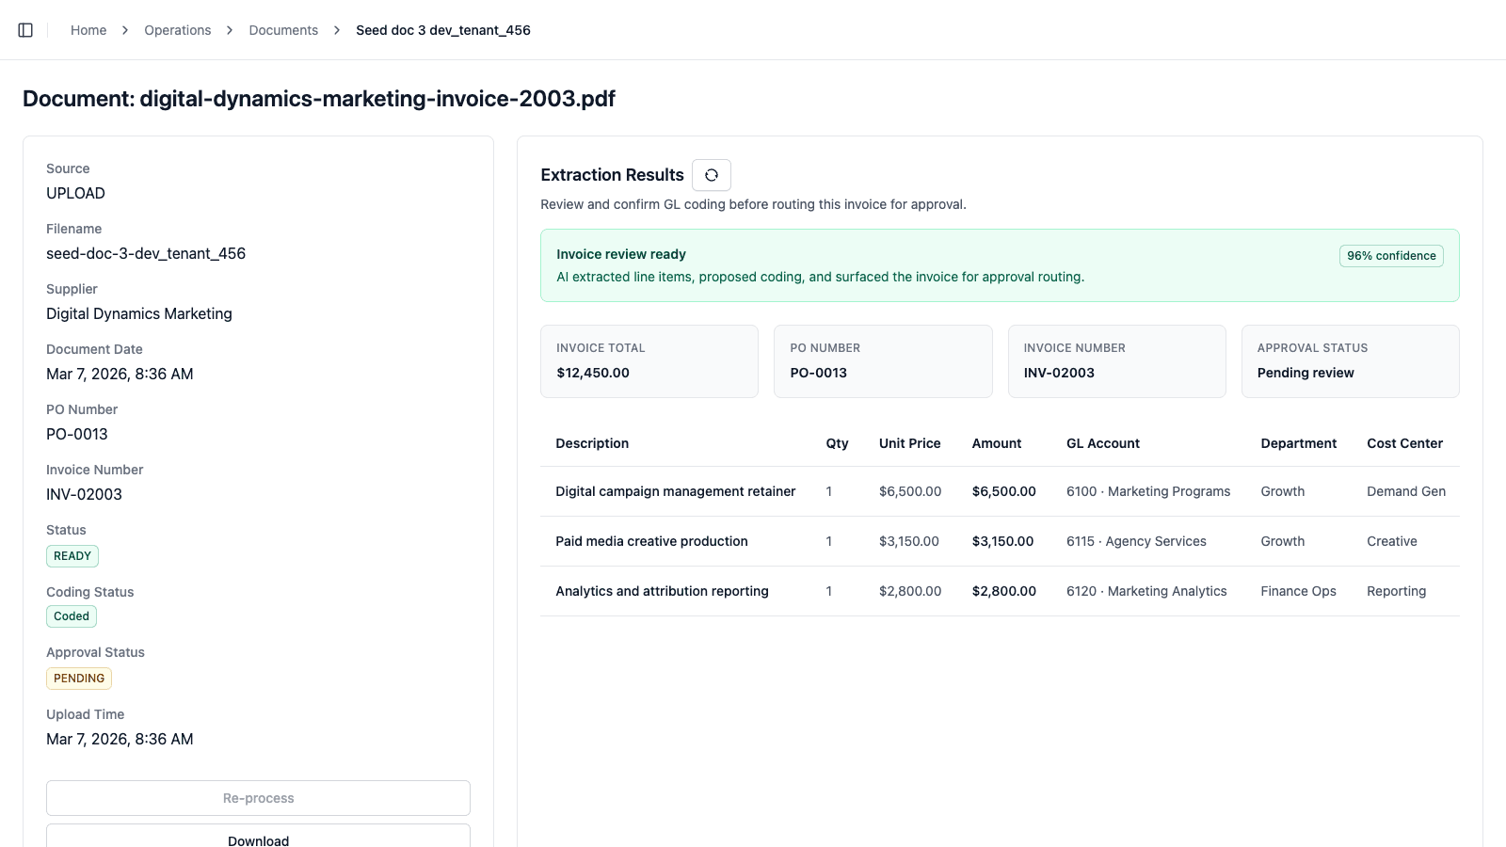Navigate to Operations via breadcrumb
This screenshot has width=1506, height=847.
(177, 29)
